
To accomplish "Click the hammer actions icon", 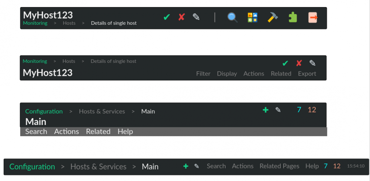I will click(x=272, y=18).
